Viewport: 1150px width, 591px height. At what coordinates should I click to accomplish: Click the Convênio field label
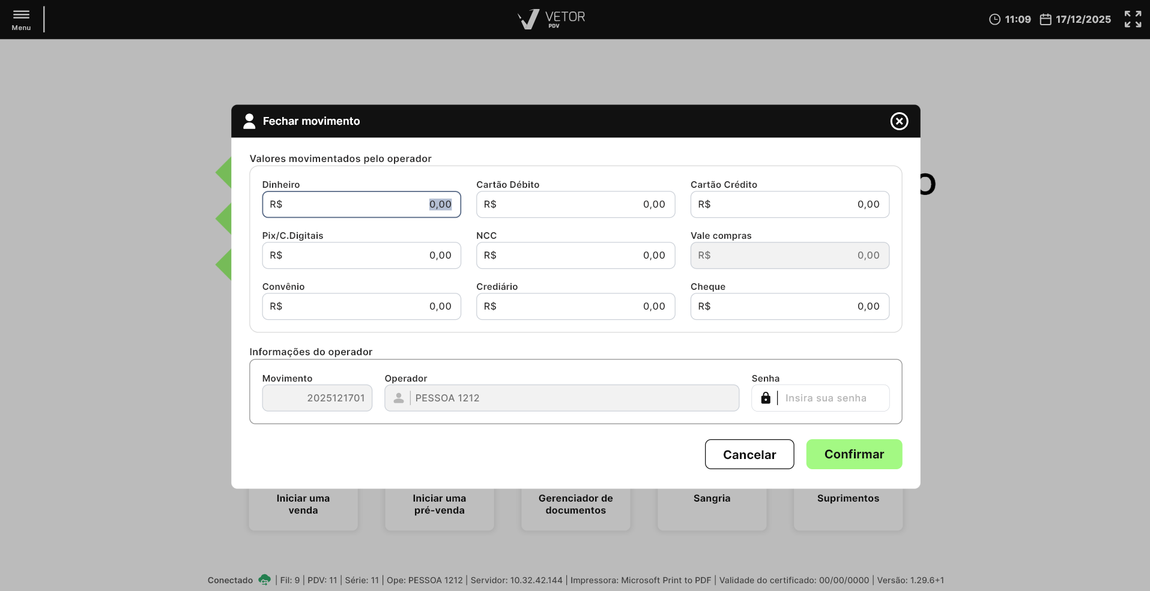283,287
